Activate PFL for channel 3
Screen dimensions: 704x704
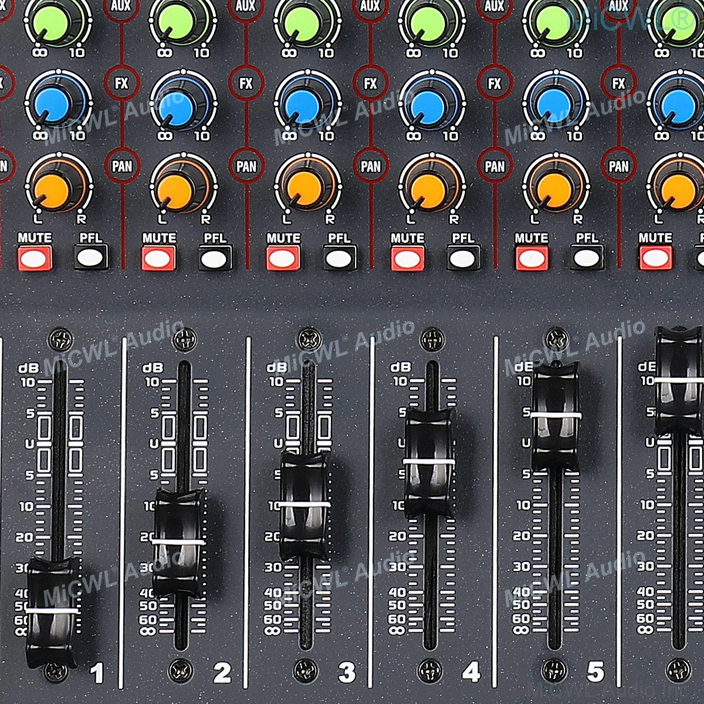click(x=340, y=257)
